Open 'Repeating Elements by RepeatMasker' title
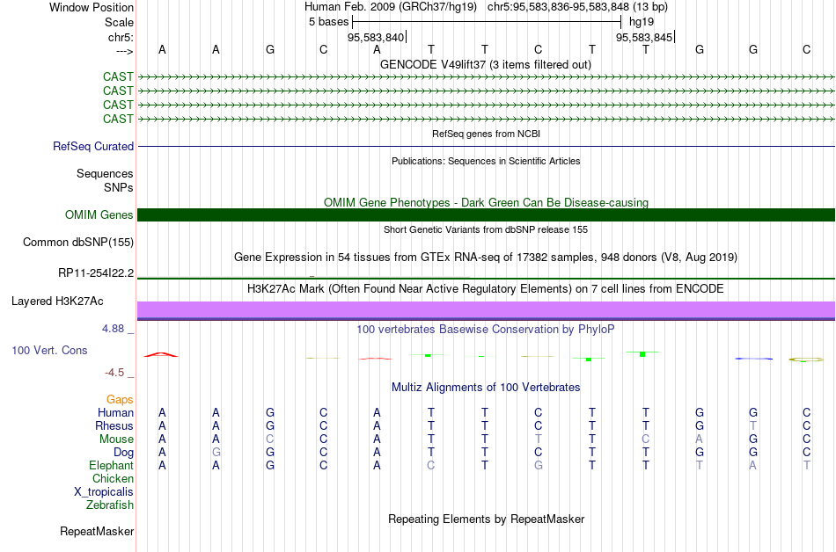 click(486, 519)
